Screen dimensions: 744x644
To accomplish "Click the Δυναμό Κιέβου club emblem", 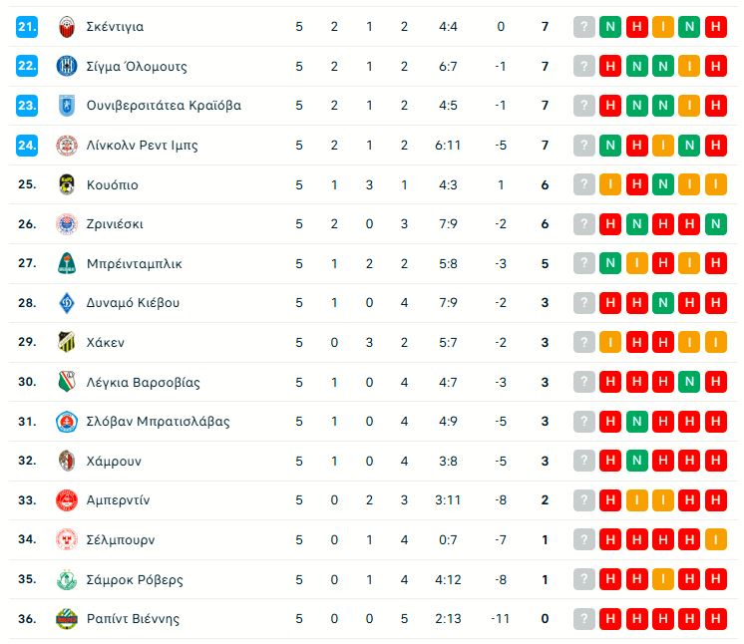I will (67, 303).
